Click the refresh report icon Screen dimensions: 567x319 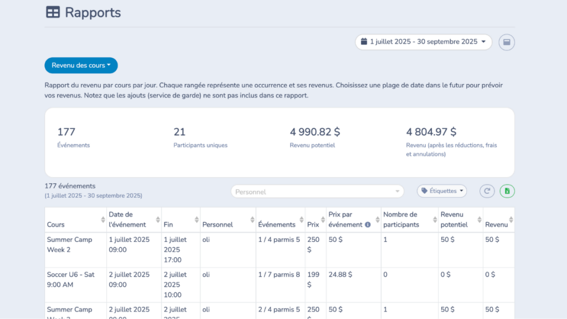[487, 191]
